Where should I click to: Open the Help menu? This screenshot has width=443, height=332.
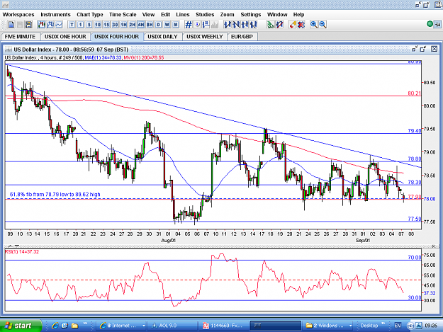[x=298, y=14]
